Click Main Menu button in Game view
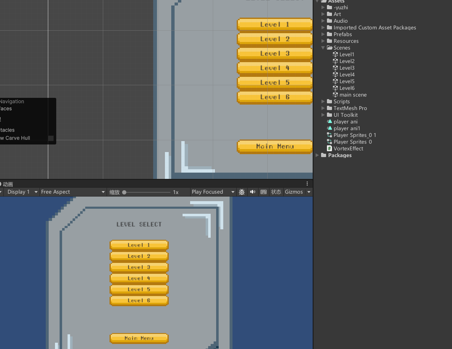 coord(139,338)
